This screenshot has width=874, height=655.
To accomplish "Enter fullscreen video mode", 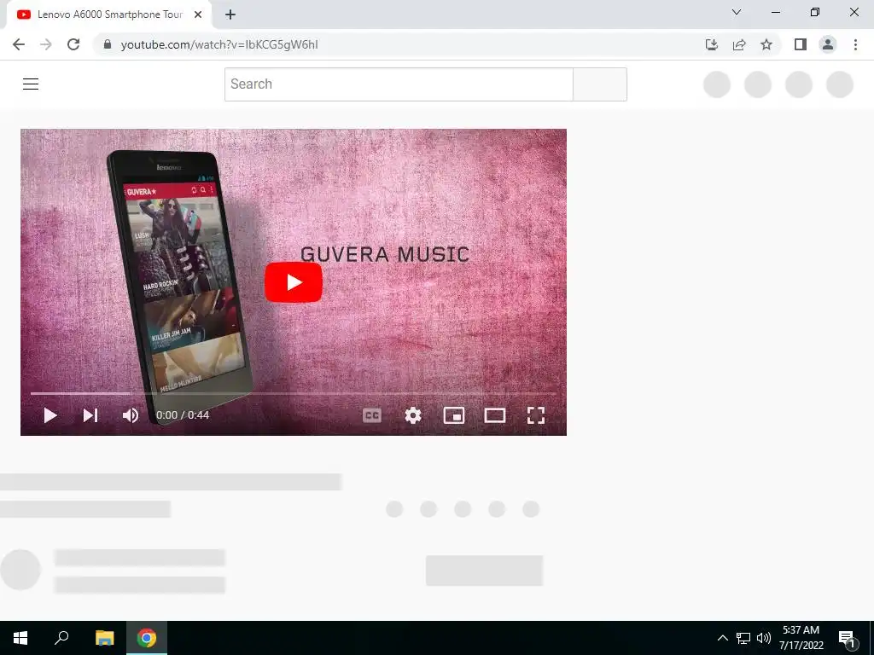I will (536, 415).
